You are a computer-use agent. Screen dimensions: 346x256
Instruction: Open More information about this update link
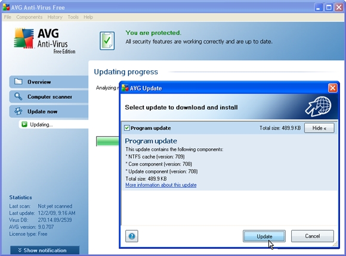coord(161,185)
